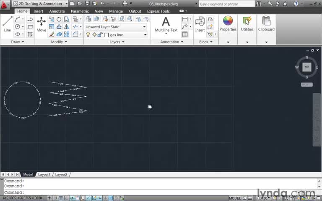Expand the Annotation panel
This screenshot has height=201, width=322.
(171, 42)
